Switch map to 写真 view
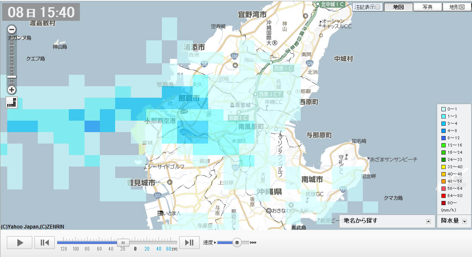The width and height of the screenshot is (472, 257). 427,7
